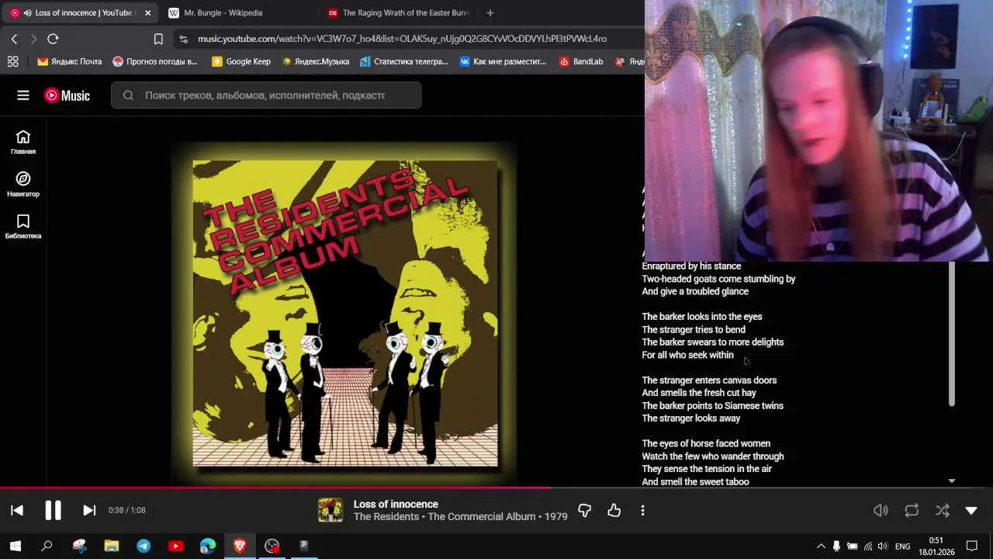Image resolution: width=993 pixels, height=559 pixels.
Task: Click the search magnifier icon
Action: (x=128, y=95)
